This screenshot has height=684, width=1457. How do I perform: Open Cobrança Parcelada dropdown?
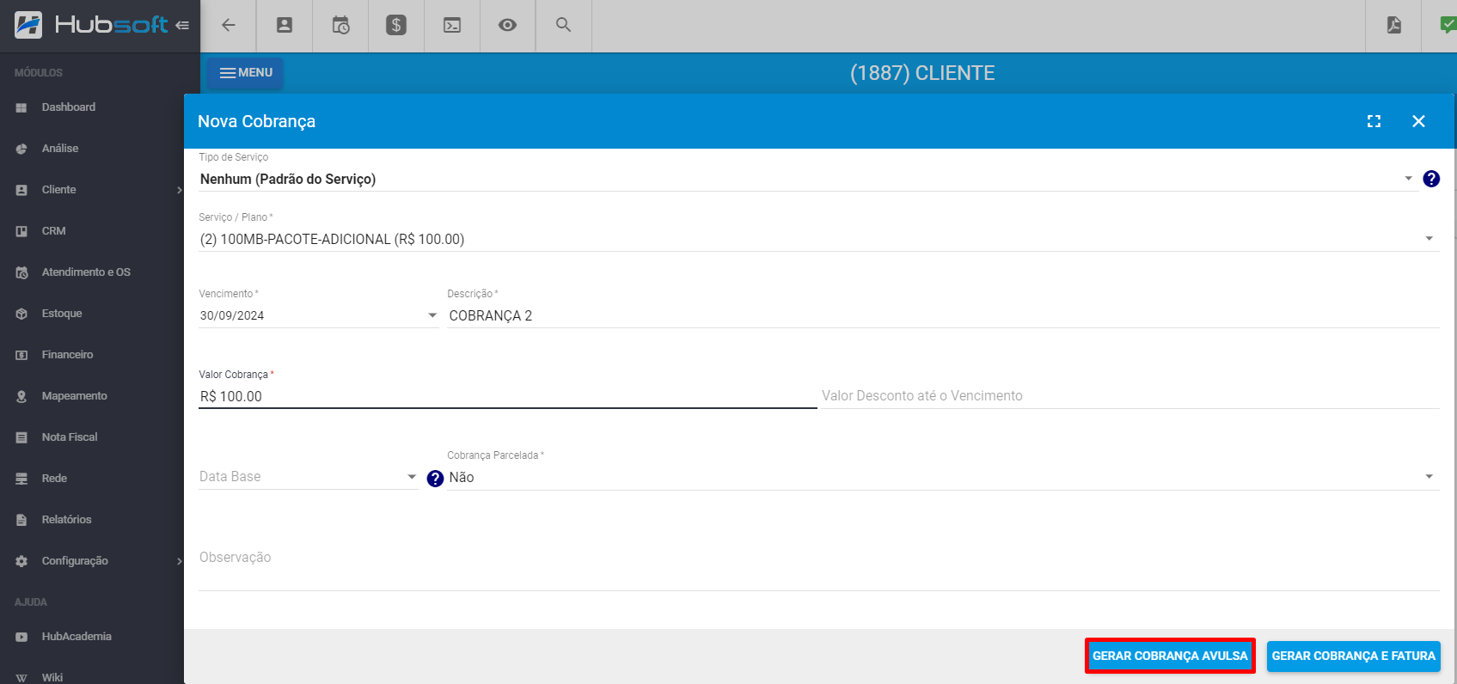[943, 477]
